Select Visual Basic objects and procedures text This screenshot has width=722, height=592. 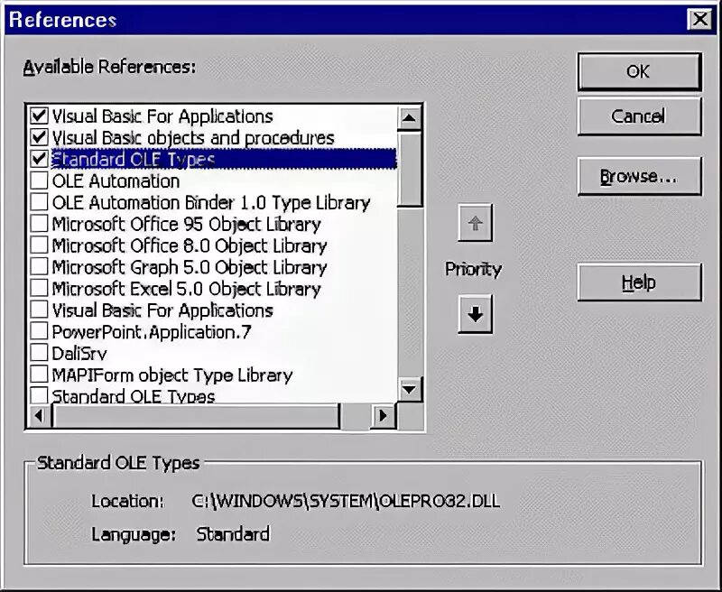point(193,138)
